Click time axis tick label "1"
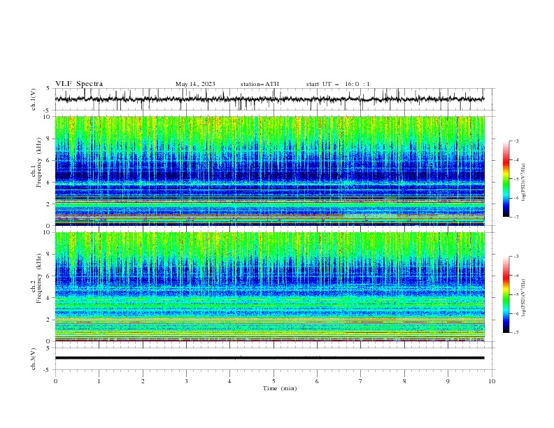The height and width of the screenshot is (428, 554). pos(99,381)
